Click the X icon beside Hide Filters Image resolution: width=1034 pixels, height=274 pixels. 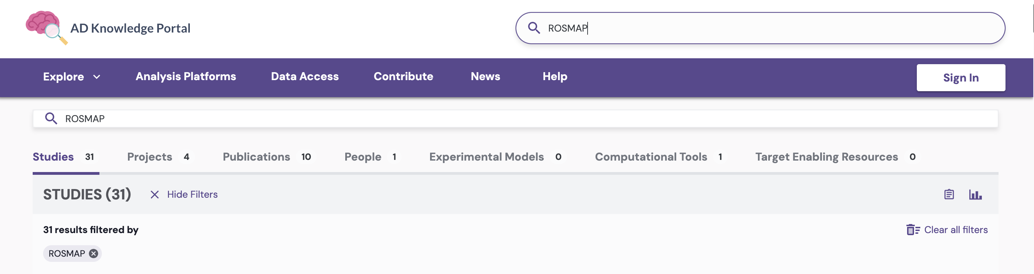click(154, 194)
